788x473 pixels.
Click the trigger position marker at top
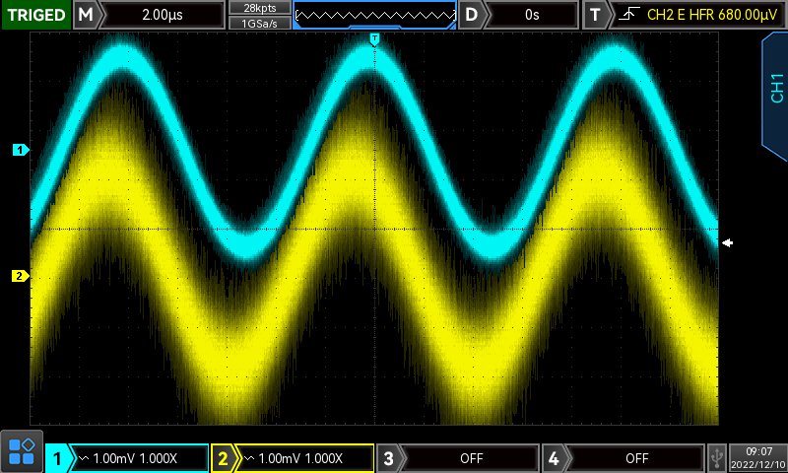(373, 38)
